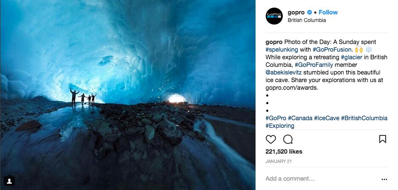The height and width of the screenshot is (190, 398).
Task: Like the post with the heart icon
Action: (x=270, y=139)
